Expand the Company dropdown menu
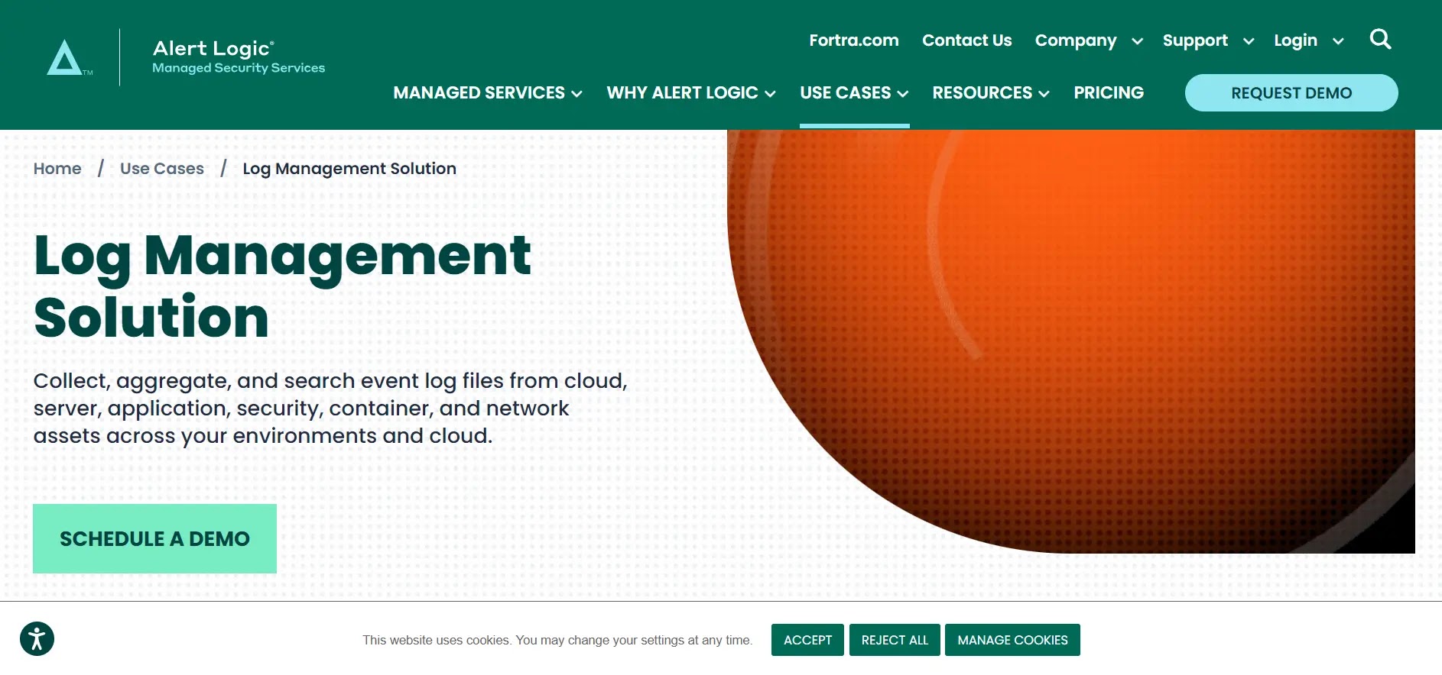Viewport: 1442px width, 675px height. [x=1088, y=40]
